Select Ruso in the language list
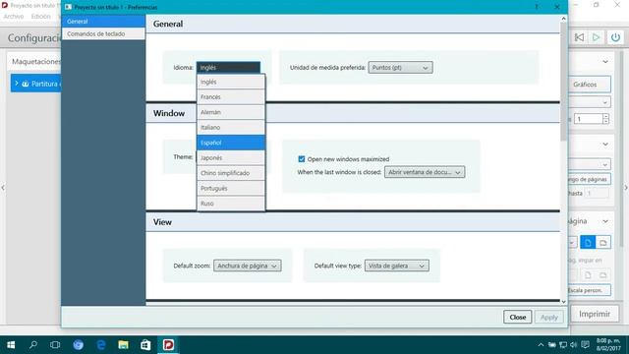Image resolution: width=629 pixels, height=354 pixels. pyautogui.click(x=231, y=204)
